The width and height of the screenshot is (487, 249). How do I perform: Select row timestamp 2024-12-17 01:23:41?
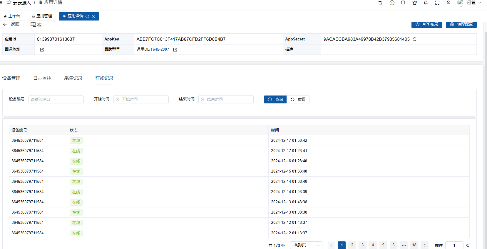coord(289,151)
